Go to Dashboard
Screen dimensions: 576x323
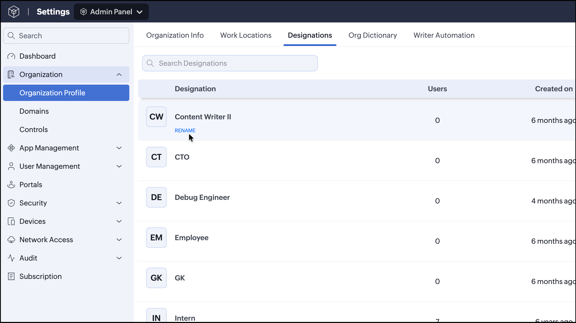(37, 56)
